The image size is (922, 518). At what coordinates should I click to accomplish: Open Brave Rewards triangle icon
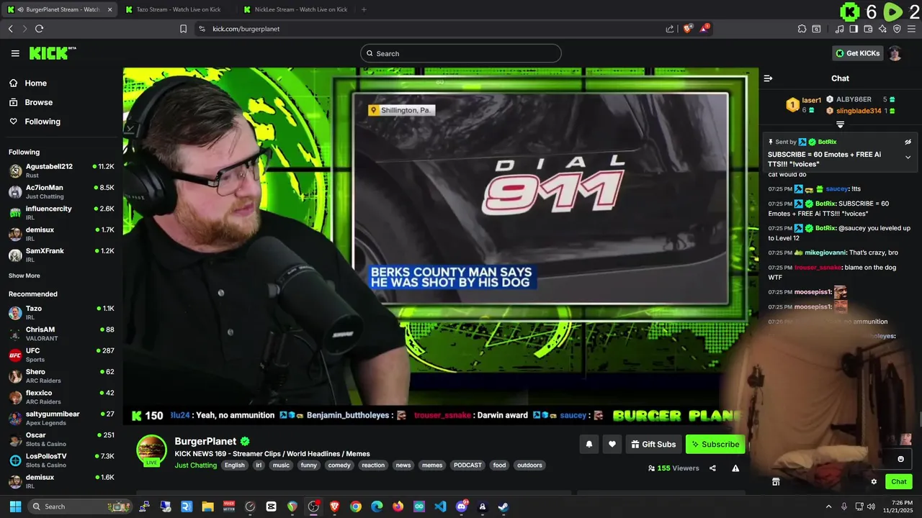(704, 29)
